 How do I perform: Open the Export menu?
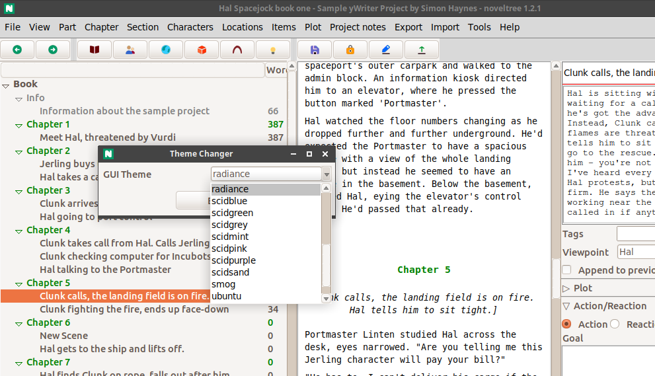click(408, 27)
